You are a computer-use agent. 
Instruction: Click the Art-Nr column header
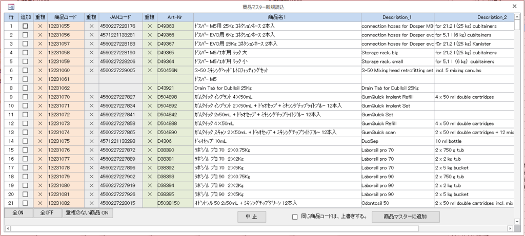point(175,17)
